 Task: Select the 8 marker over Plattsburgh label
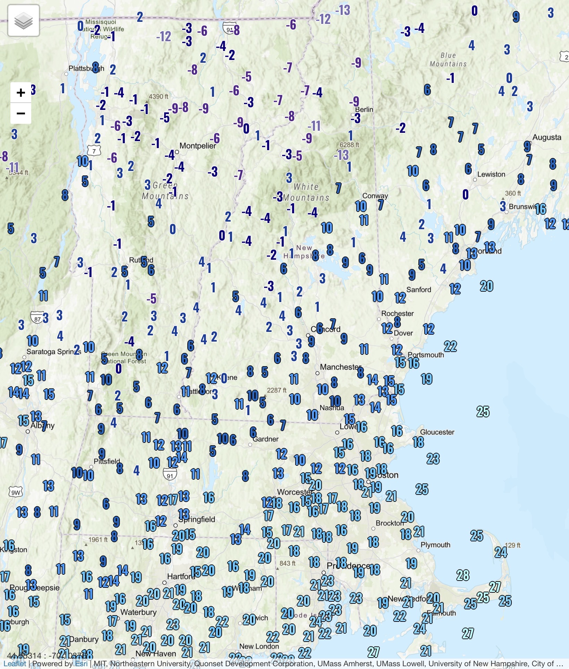[95, 67]
